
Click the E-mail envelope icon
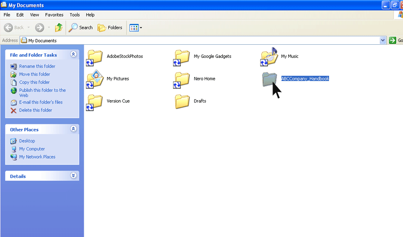pyautogui.click(x=14, y=103)
